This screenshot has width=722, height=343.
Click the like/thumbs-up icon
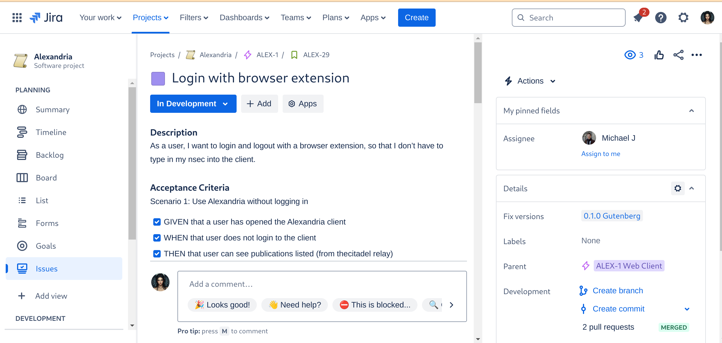tap(659, 55)
